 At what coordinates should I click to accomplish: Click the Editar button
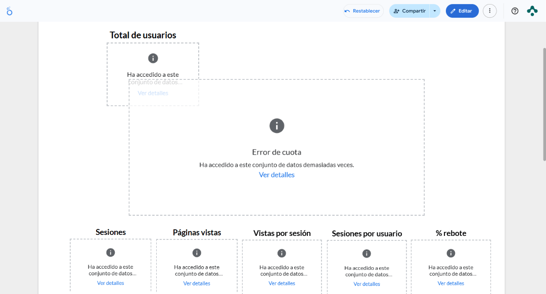click(x=462, y=11)
